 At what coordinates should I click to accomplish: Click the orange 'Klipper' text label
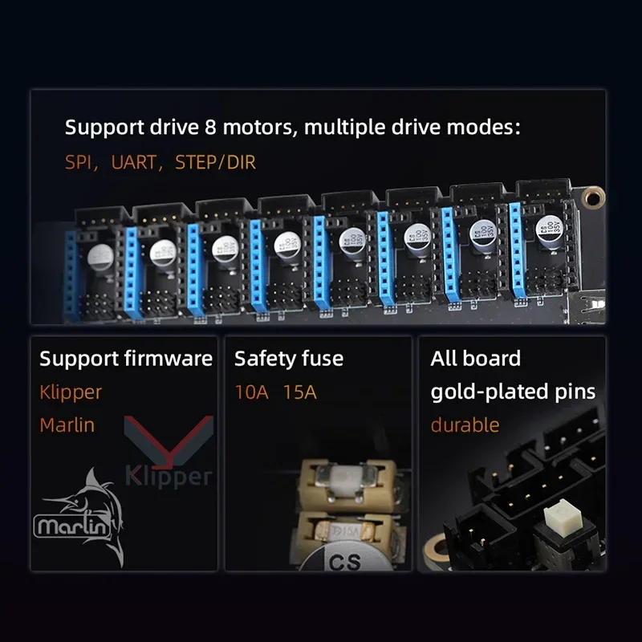pyautogui.click(x=71, y=392)
